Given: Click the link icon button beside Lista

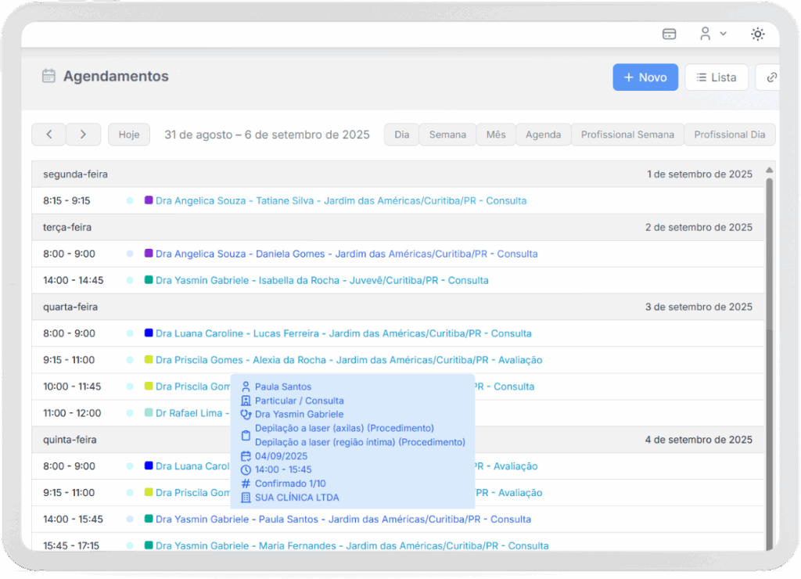Looking at the screenshot, I should [x=771, y=77].
